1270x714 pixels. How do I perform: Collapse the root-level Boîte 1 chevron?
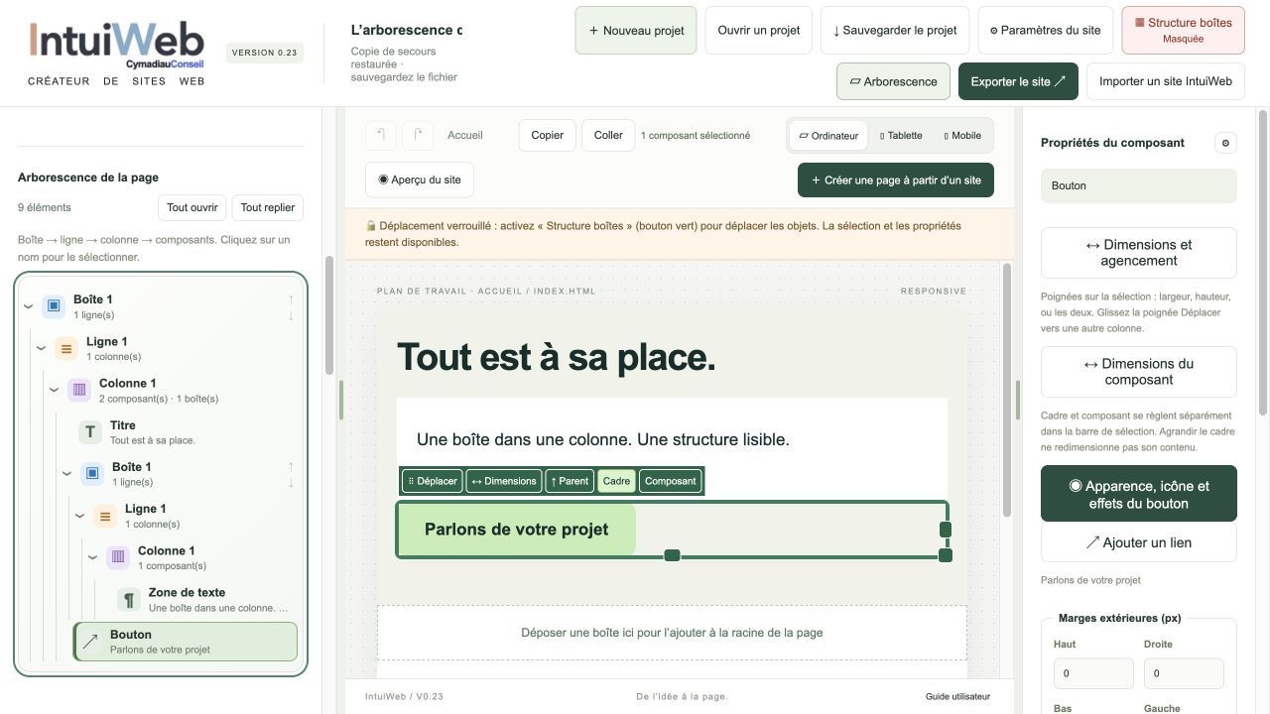[28, 306]
